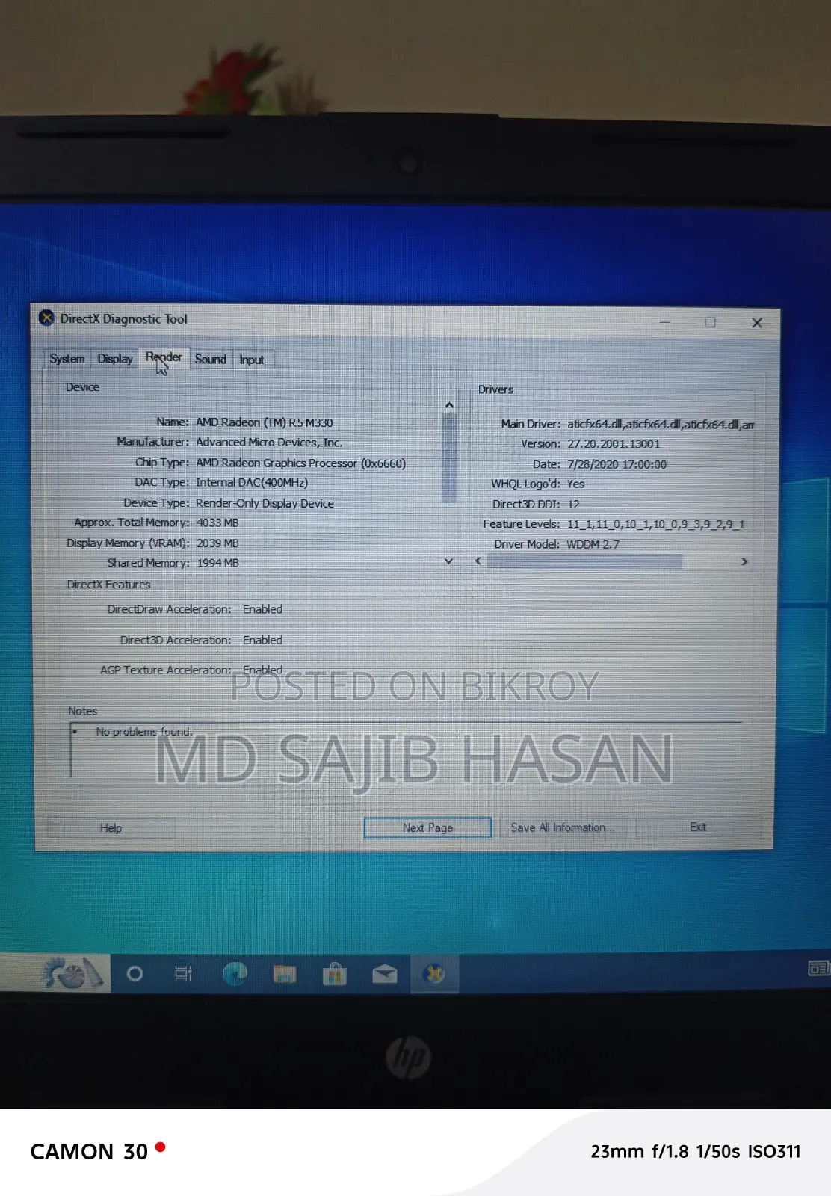
Task: Click the 4033 MB total memory value
Action: point(217,523)
